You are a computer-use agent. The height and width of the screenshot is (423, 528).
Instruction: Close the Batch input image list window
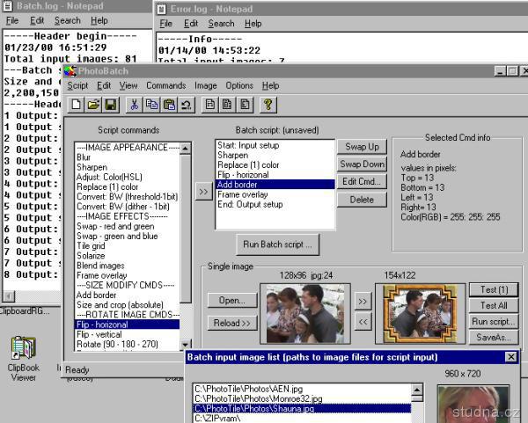(x=510, y=357)
